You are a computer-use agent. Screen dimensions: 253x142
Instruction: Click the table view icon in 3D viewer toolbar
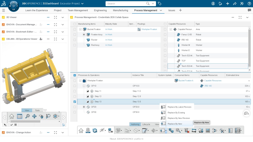tap(20, 116)
